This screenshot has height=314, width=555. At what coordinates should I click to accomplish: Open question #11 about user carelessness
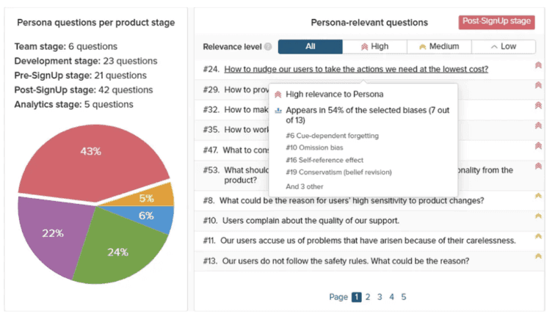coord(369,240)
